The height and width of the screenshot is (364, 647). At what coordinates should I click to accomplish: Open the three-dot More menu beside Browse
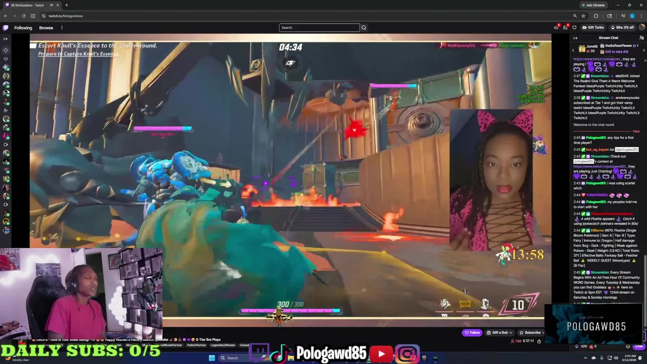62,28
